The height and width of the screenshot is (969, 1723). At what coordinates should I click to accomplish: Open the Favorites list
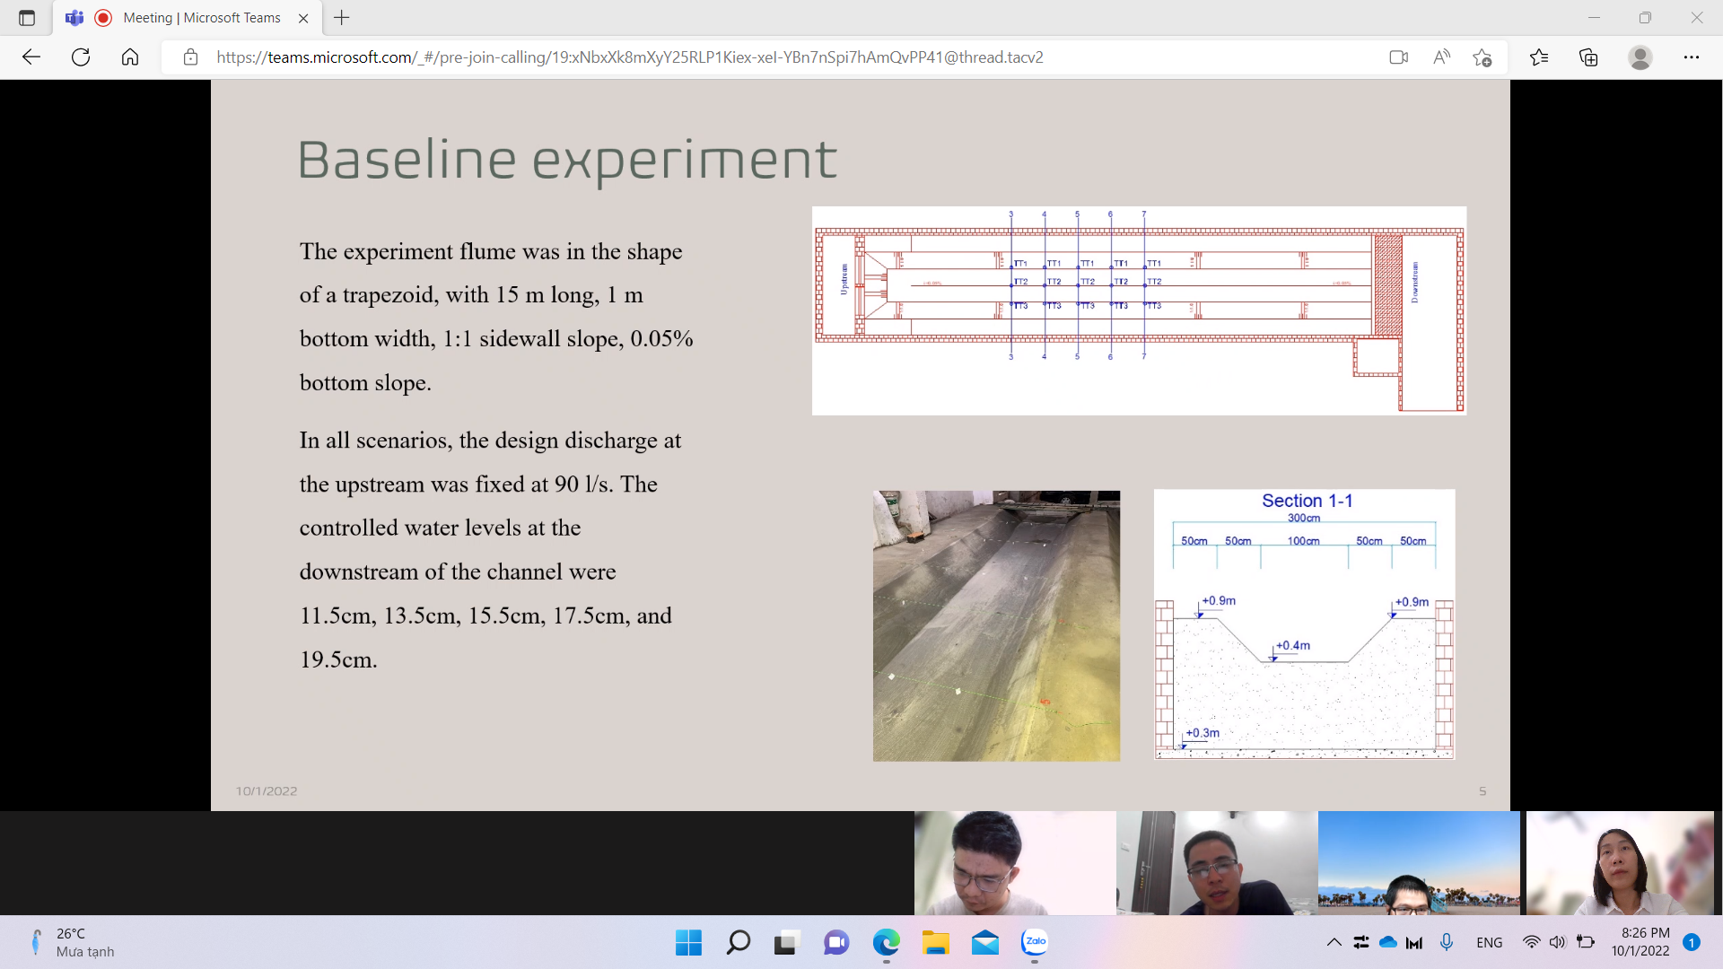[1539, 57]
